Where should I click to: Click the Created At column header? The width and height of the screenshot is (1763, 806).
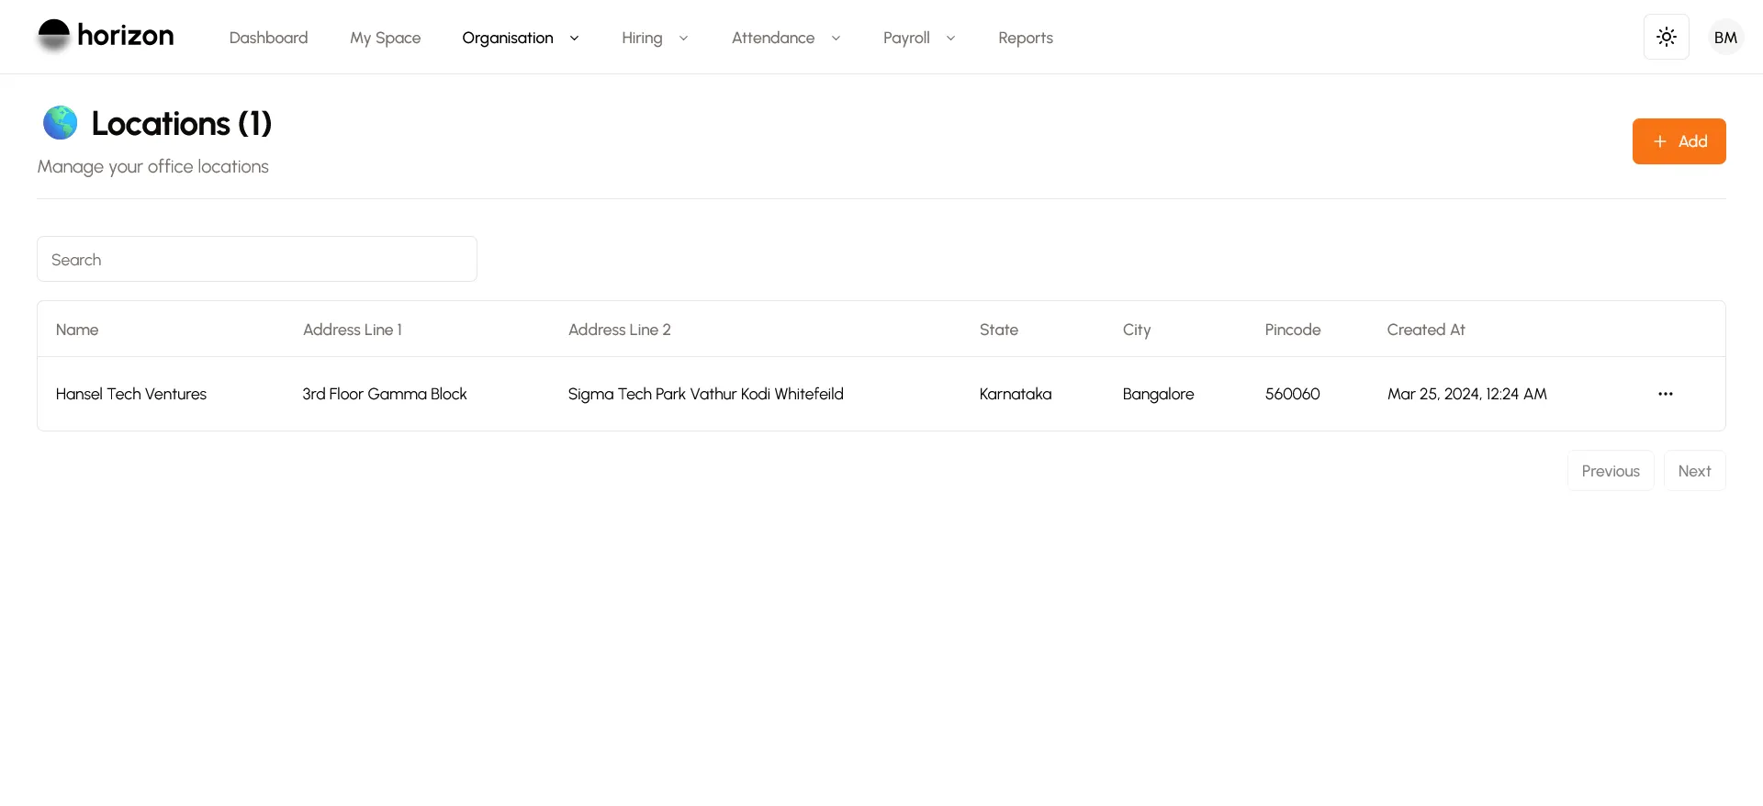1426,330
